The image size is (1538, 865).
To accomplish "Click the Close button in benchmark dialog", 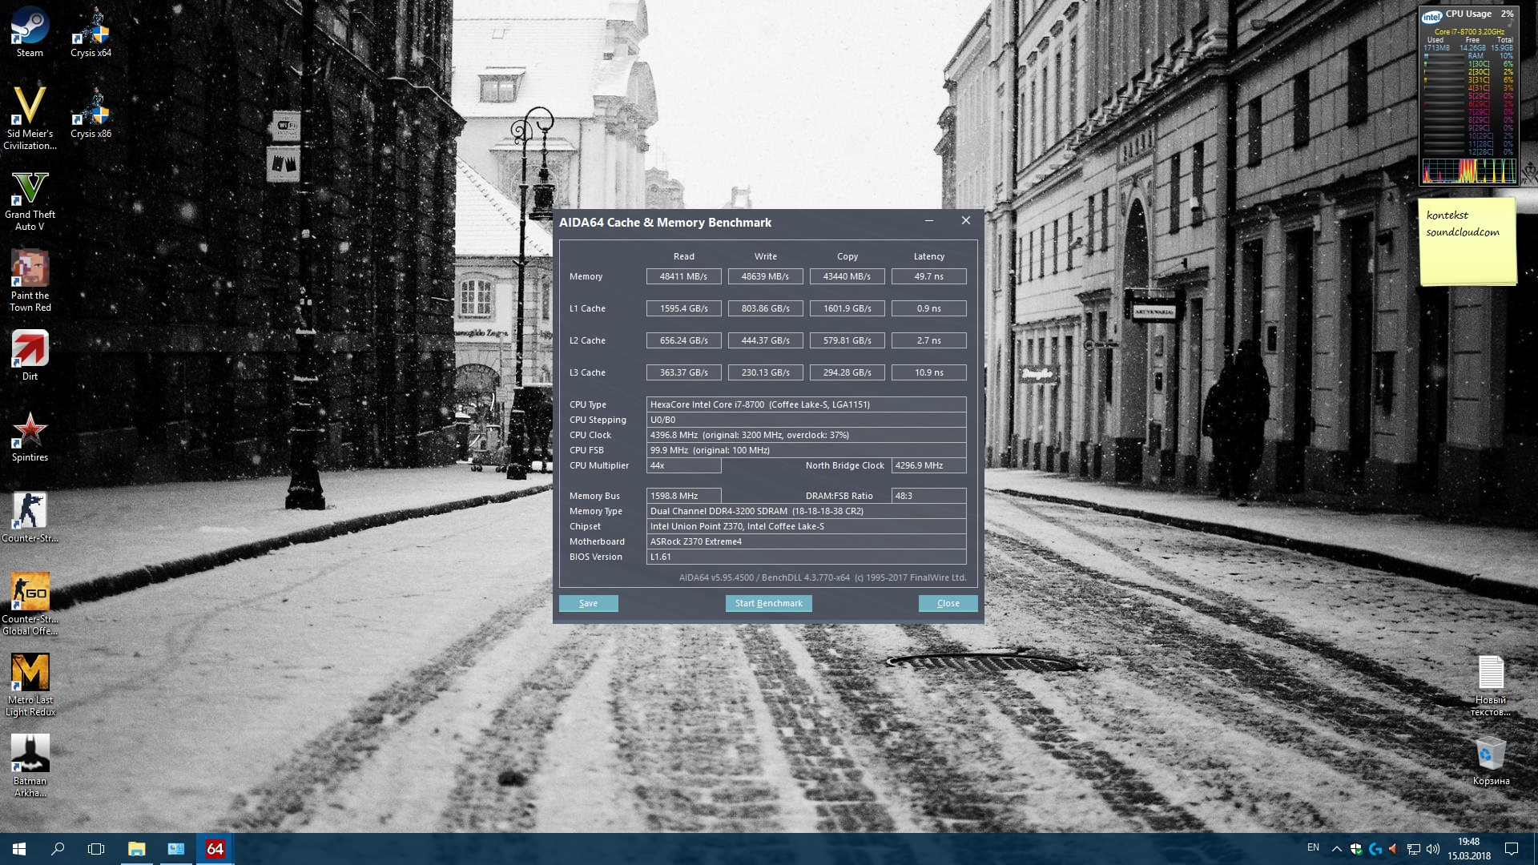I will click(x=948, y=603).
